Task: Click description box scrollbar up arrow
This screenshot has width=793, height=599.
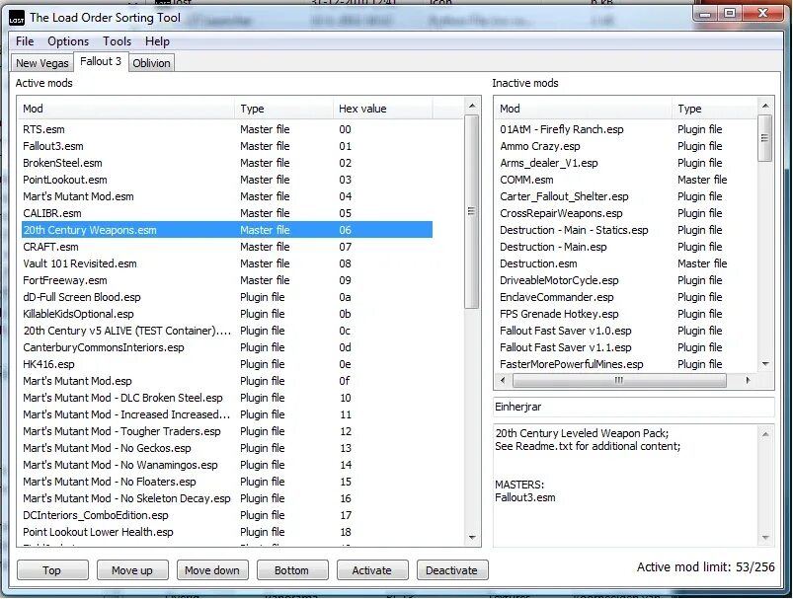Action: (765, 434)
